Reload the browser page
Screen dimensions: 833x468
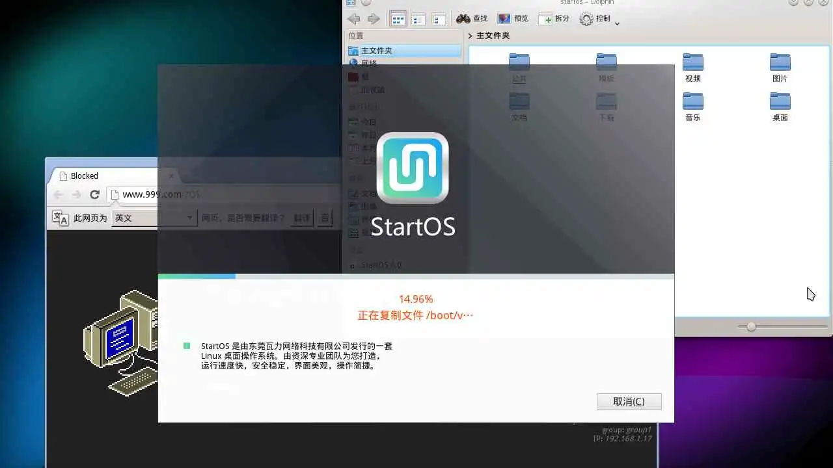point(95,194)
